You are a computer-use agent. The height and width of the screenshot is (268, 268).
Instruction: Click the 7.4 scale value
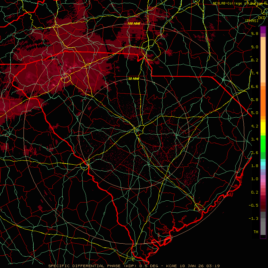click(255, 73)
